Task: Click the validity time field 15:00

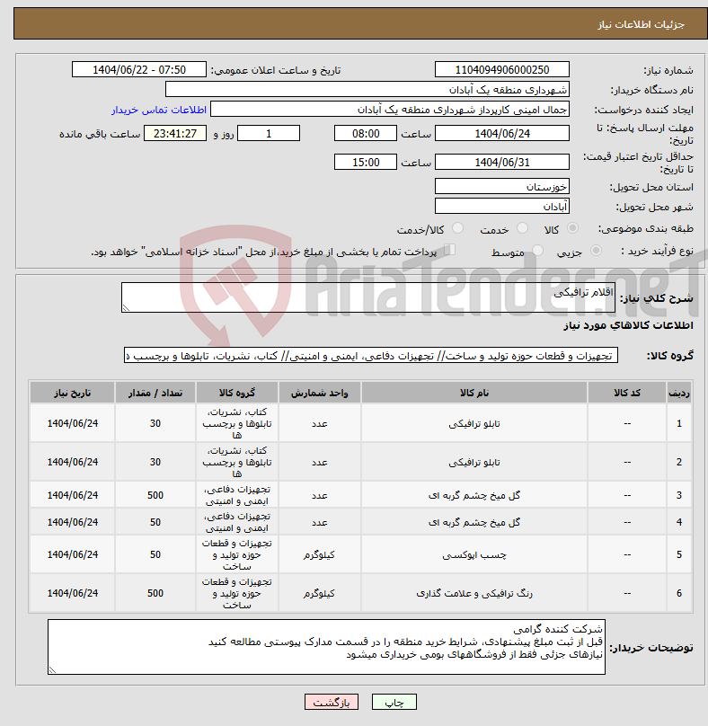Action: [366, 162]
